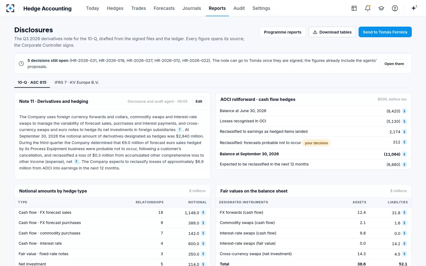Open source for Balance at June 30 figure
The height and width of the screenshot is (266, 426).
click(x=404, y=111)
